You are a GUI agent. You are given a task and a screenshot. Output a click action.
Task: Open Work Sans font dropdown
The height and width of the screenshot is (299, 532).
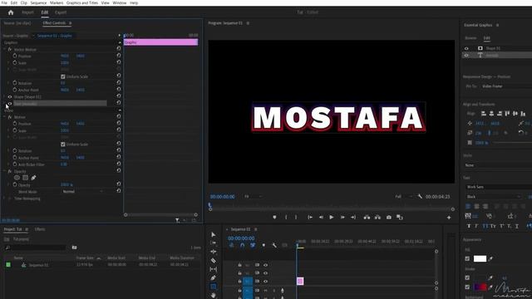[x=499, y=187]
